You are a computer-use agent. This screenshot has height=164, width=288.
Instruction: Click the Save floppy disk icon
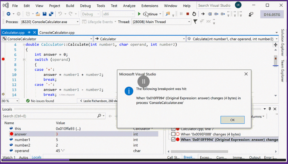(44, 14)
